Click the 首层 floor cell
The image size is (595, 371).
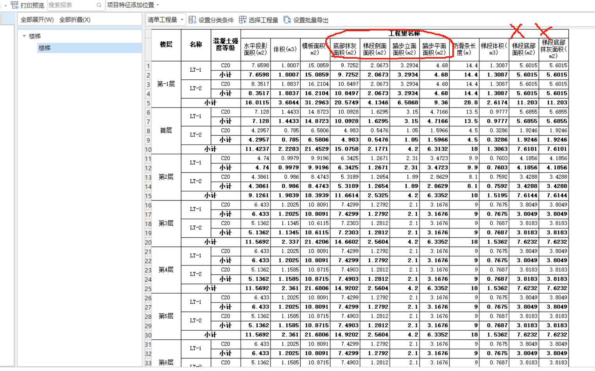click(166, 131)
